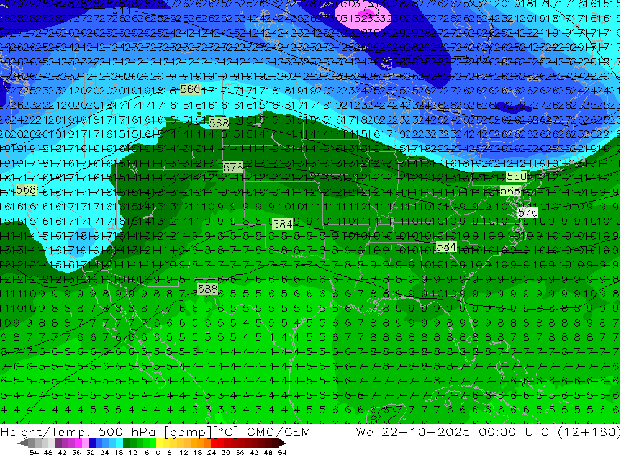Click the '54' legend value

coord(282,453)
